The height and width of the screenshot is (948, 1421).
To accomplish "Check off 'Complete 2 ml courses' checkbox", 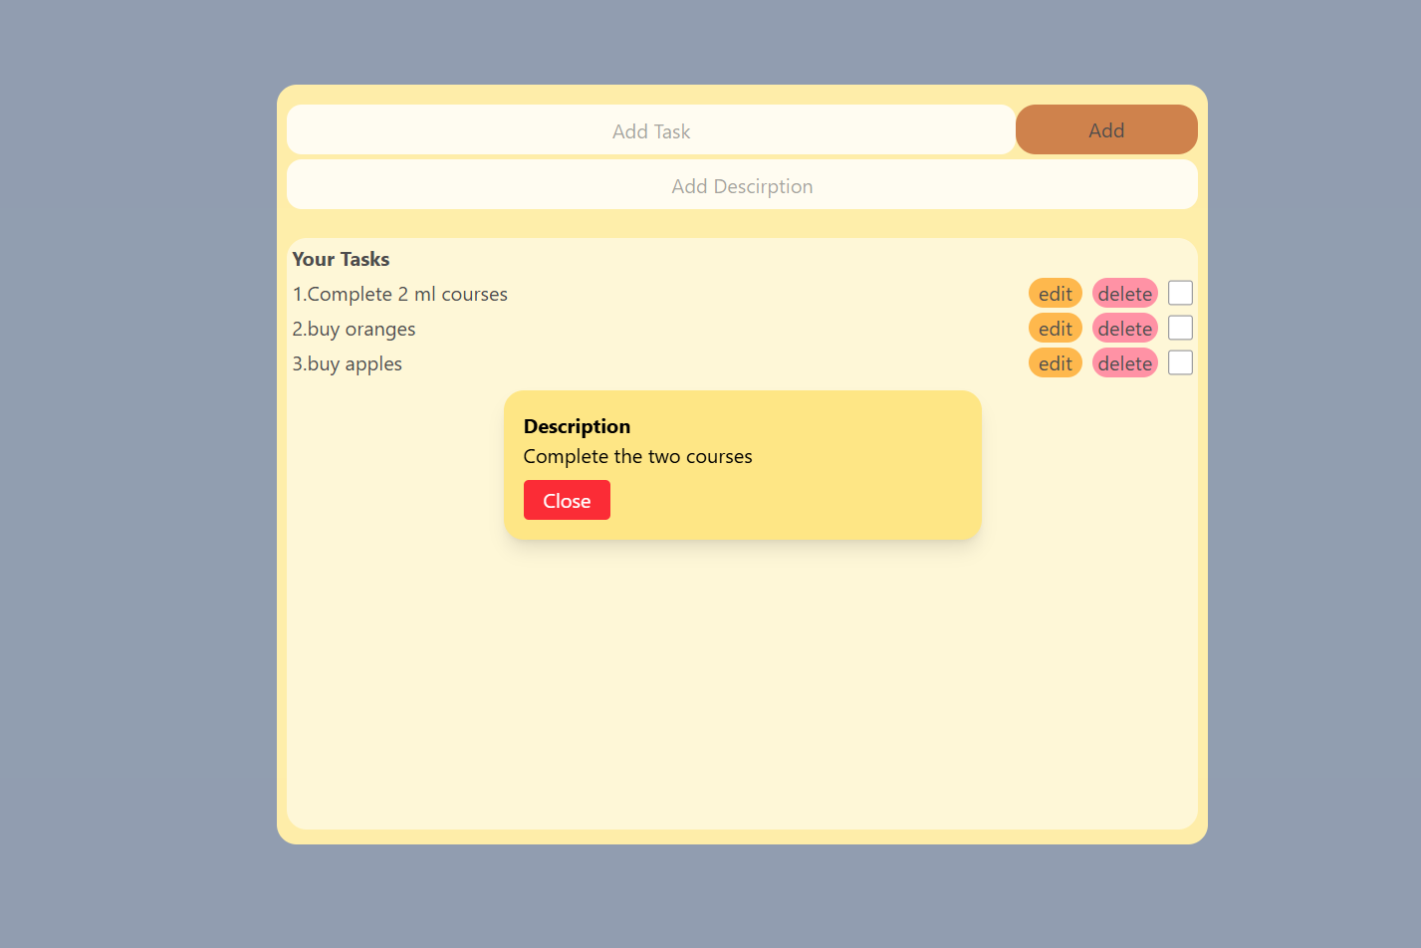I will pyautogui.click(x=1180, y=294).
